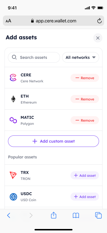Image resolution: width=107 pixels, height=233 pixels.
Task: Focus the Search assets field
Action: click(34, 57)
